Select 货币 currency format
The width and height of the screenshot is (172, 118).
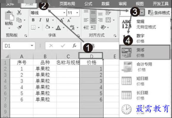point(145,52)
